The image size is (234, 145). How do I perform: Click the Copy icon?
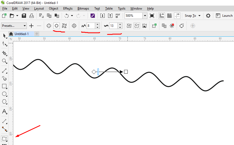coord(49,16)
